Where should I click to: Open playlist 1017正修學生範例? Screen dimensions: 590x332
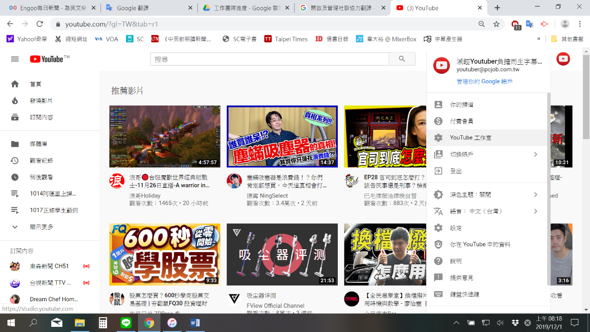[50, 211]
